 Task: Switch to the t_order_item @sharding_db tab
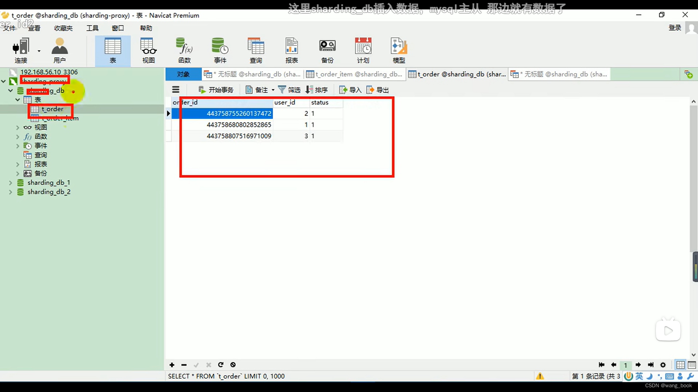coord(354,74)
